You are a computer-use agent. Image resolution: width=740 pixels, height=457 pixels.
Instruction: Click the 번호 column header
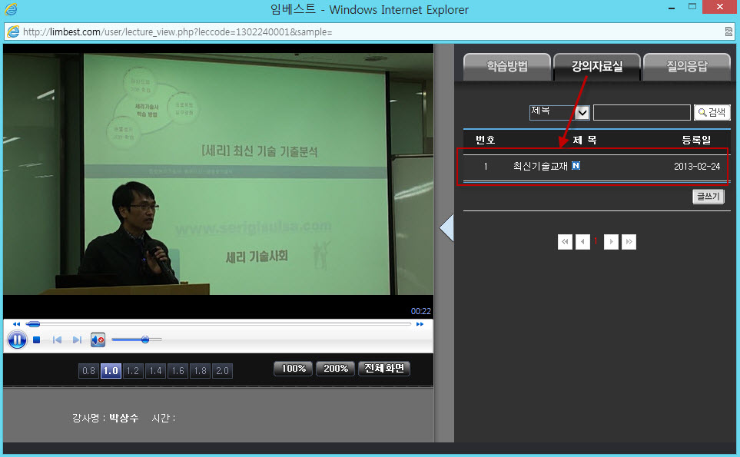pos(485,140)
